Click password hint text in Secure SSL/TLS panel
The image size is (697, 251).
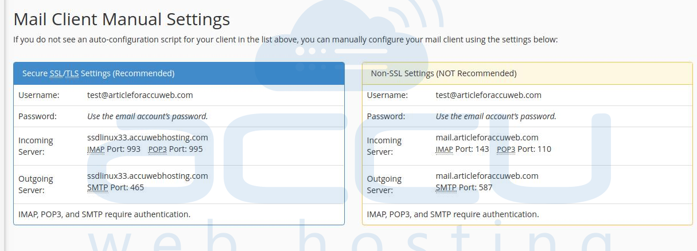pos(147,116)
